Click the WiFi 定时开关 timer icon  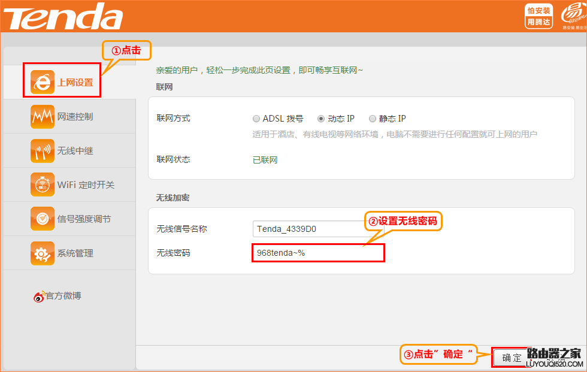click(x=43, y=185)
